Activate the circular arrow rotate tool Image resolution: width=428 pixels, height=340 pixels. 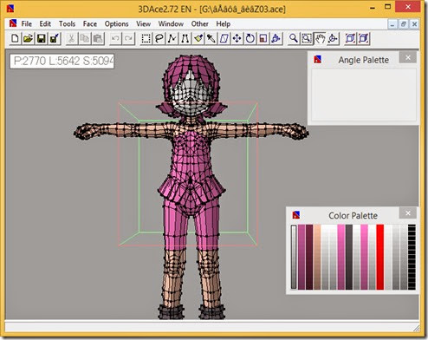250,38
